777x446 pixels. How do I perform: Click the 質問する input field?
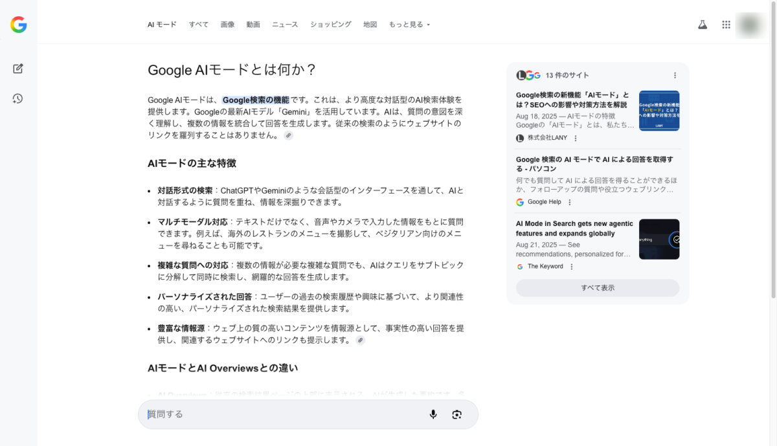point(285,414)
